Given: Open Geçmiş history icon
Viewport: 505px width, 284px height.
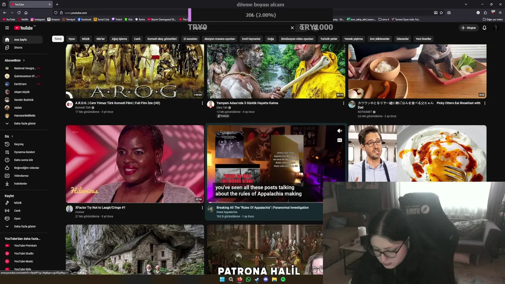Looking at the screenshot, I should (7, 144).
